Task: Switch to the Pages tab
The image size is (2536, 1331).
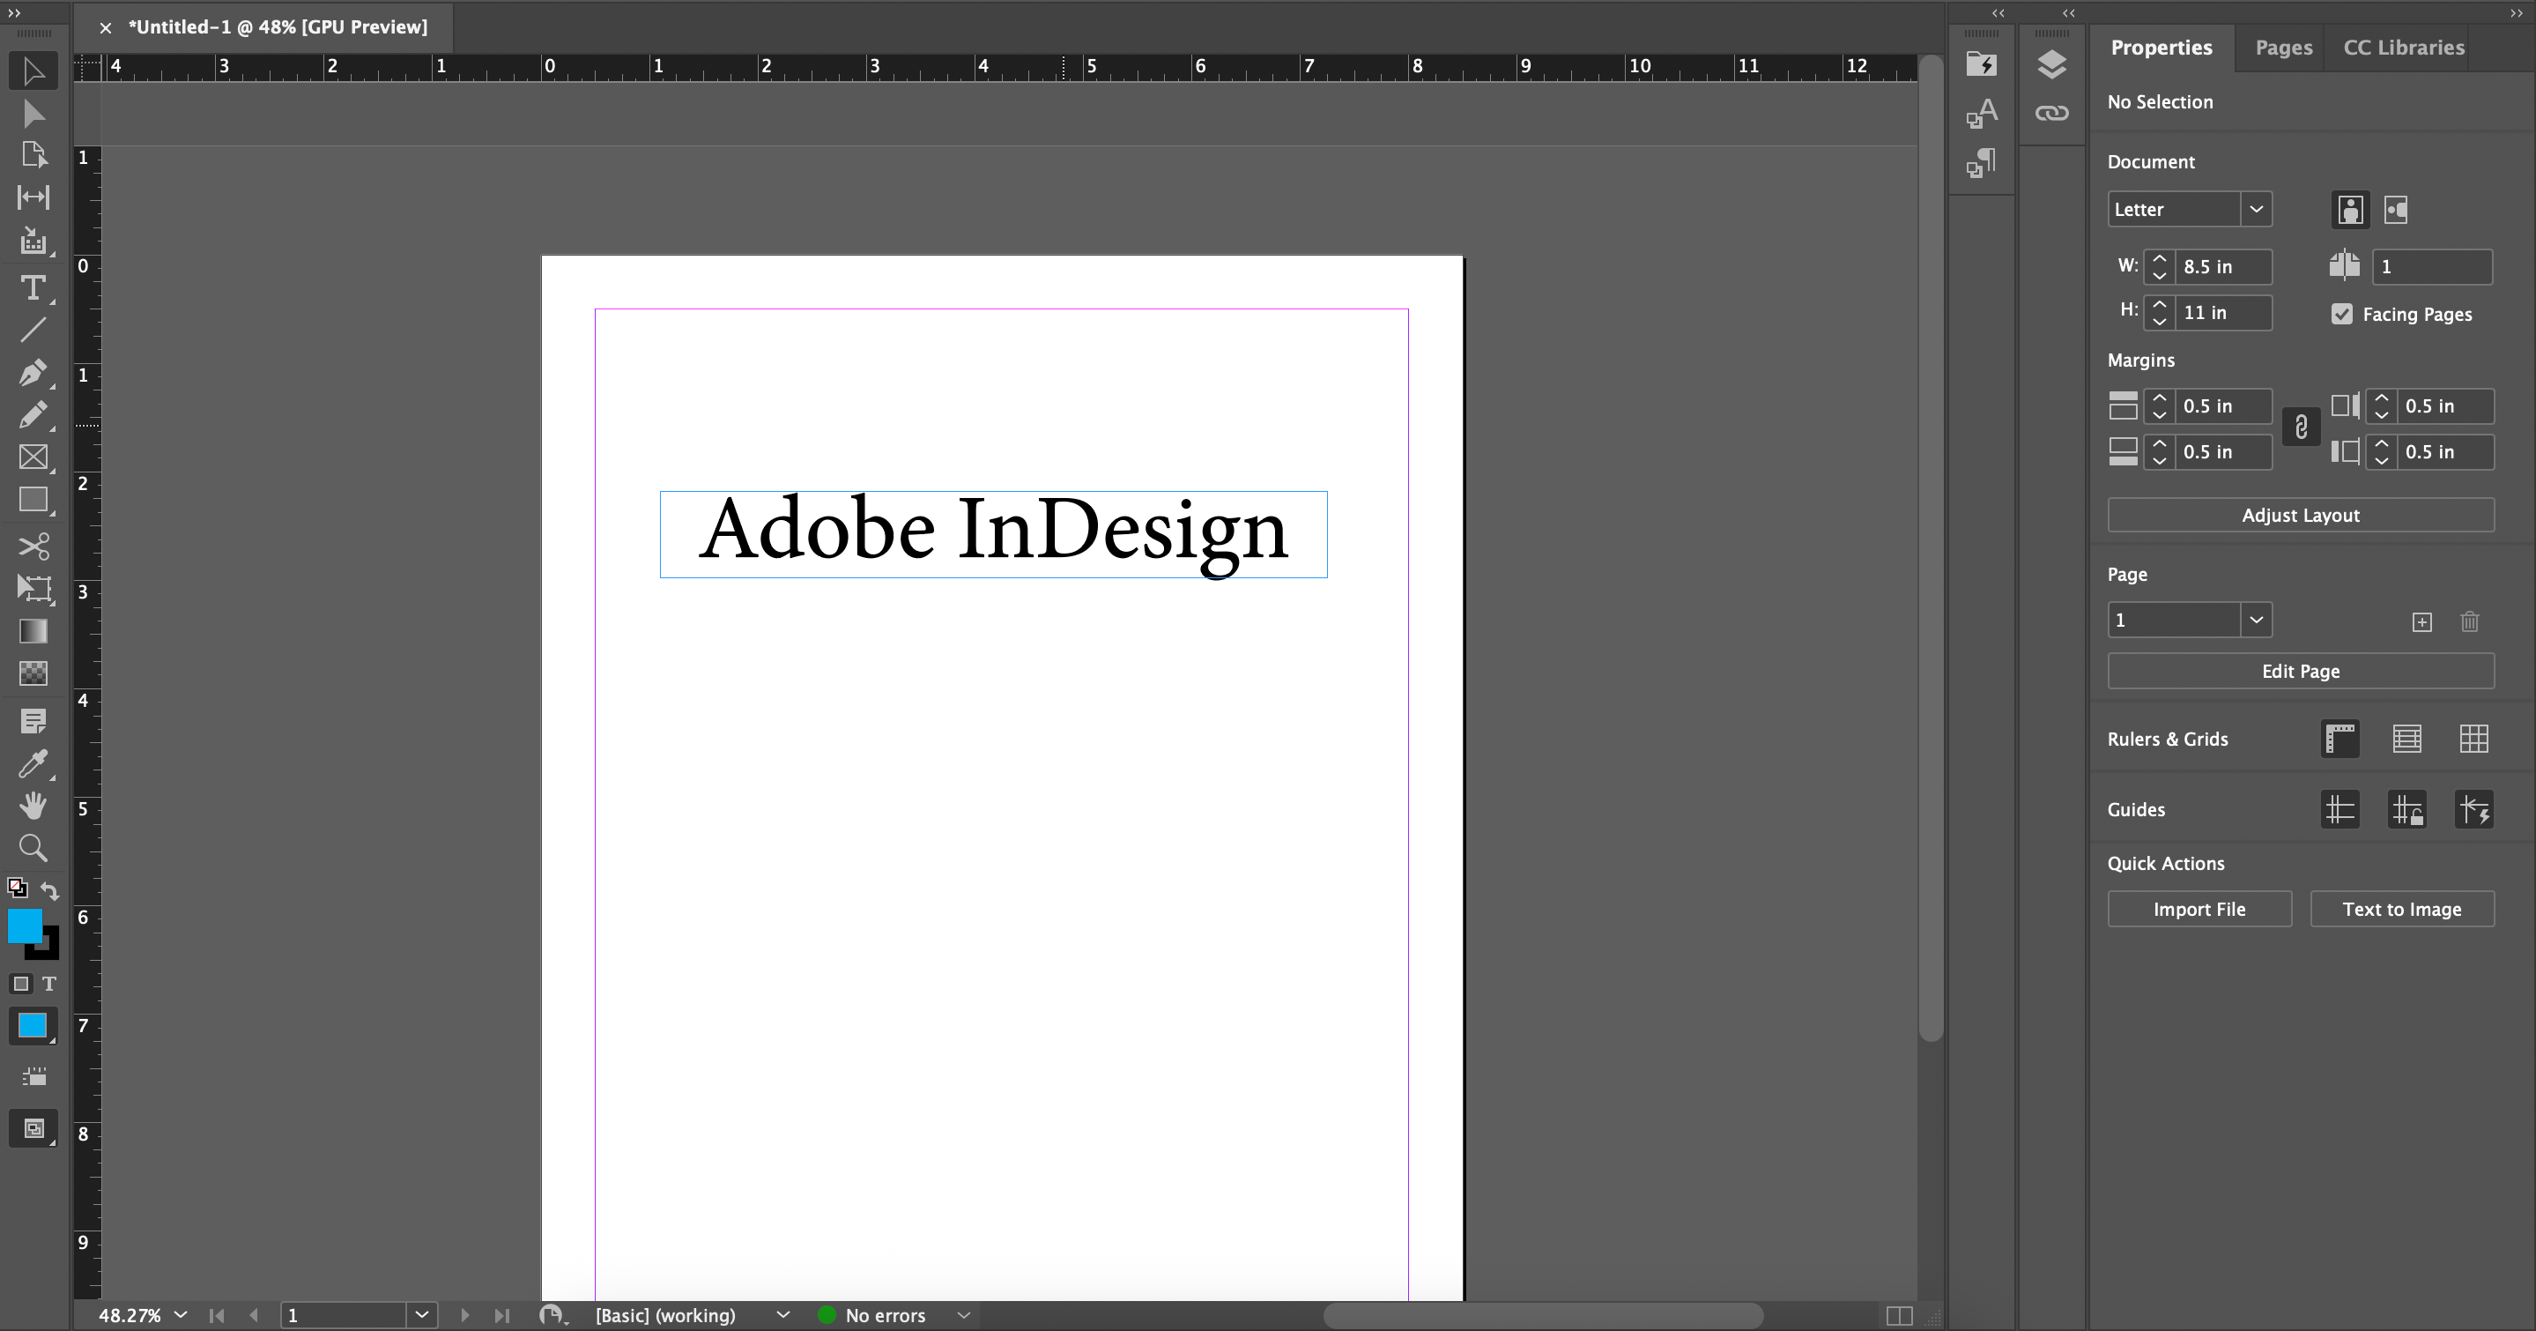Action: [2283, 48]
